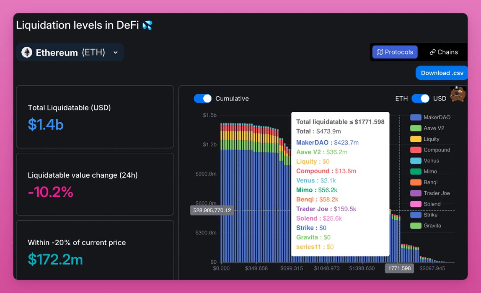Click the Liquity yellow legend swatch
This screenshot has width=481, height=293.
[416, 139]
